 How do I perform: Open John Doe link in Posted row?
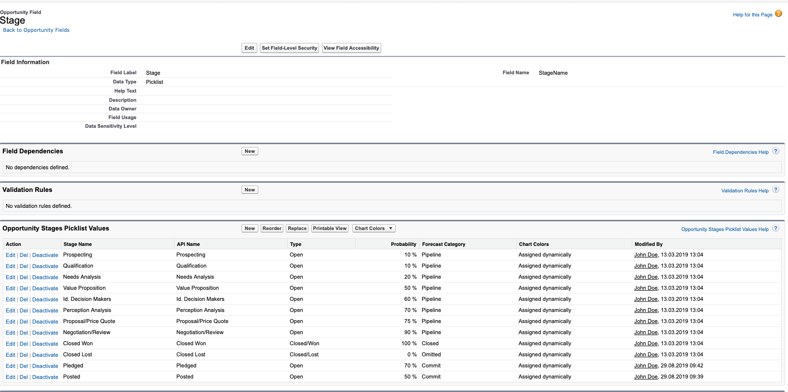tap(646, 377)
